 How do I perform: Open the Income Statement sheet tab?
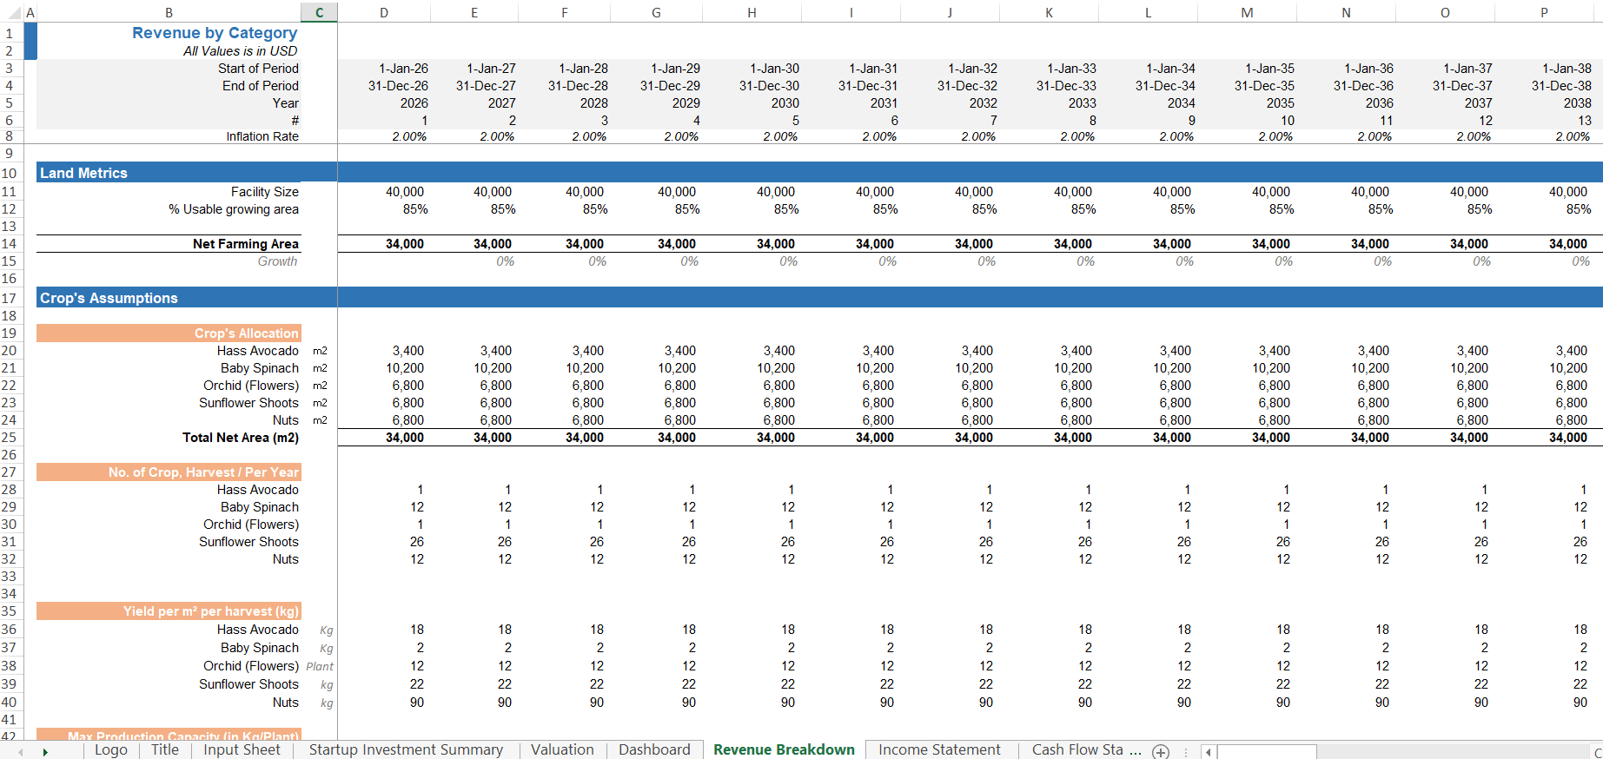pyautogui.click(x=939, y=750)
